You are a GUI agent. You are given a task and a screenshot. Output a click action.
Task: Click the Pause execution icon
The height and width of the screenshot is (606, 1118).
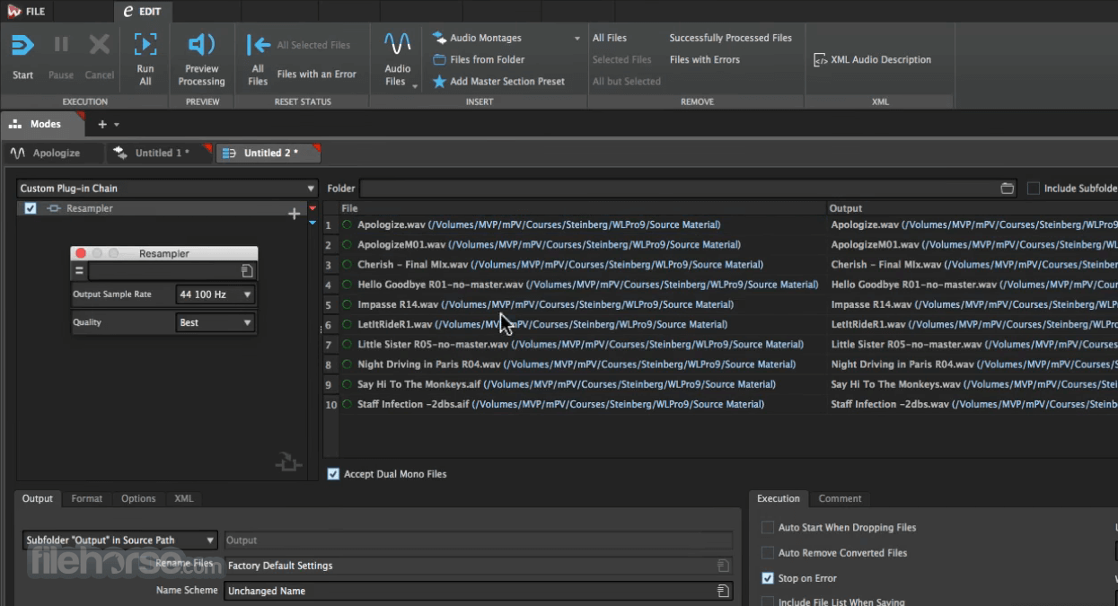[61, 44]
